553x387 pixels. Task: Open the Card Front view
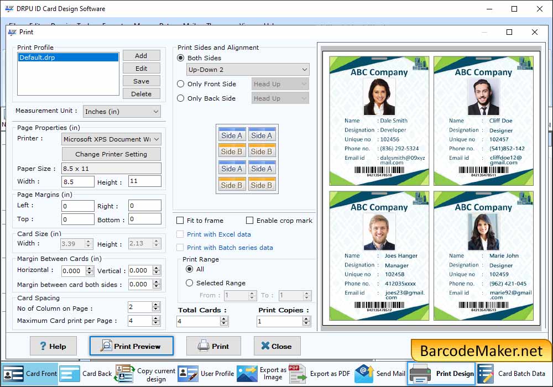(30, 374)
